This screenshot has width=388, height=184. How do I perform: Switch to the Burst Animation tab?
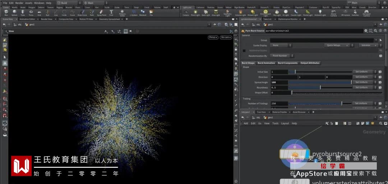coord(266,63)
